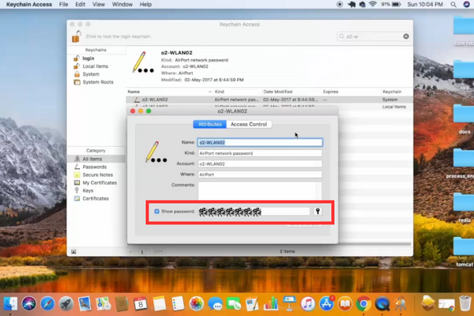Viewport: 474px width, 316px height.
Task: Select the o2-WLAN02 System keychain row
Action: 269,100
